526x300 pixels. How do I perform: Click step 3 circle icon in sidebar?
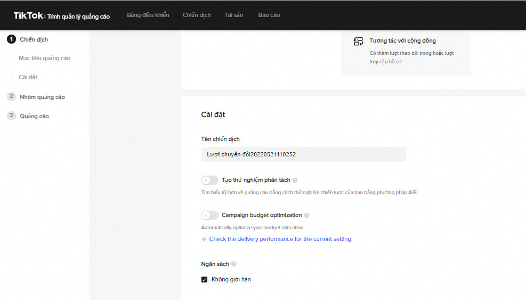click(x=11, y=116)
